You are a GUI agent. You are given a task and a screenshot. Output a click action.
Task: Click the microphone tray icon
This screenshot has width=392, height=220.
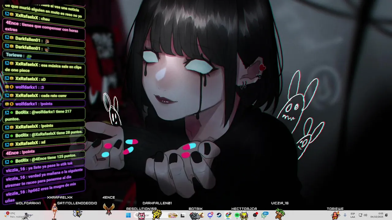(x=345, y=215)
